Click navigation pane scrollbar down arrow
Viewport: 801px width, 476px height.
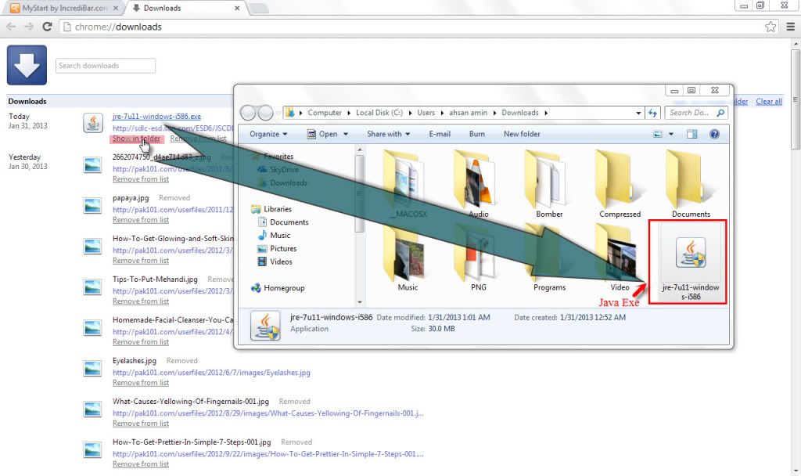[360, 302]
